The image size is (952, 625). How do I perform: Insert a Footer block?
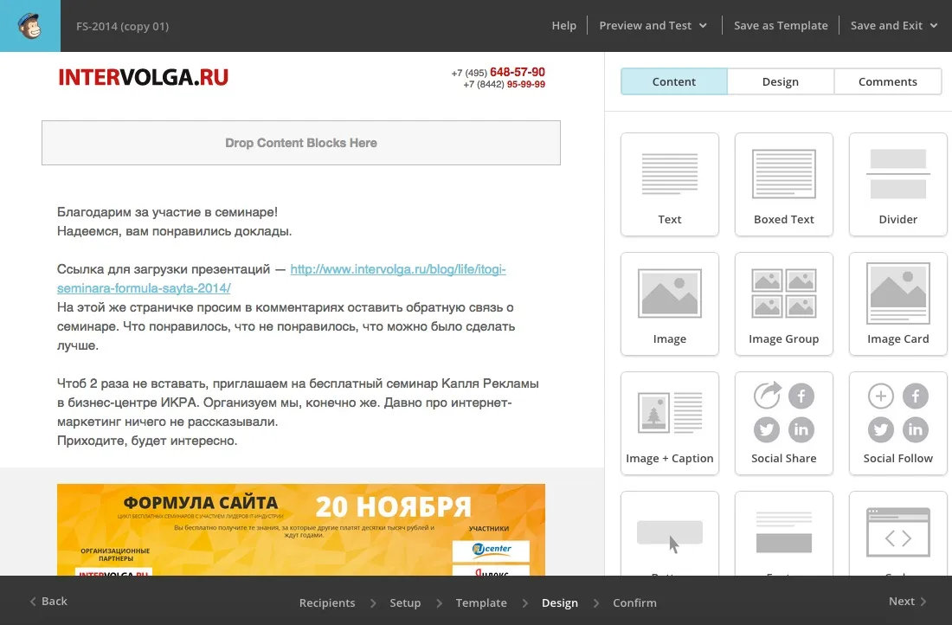tap(783, 537)
